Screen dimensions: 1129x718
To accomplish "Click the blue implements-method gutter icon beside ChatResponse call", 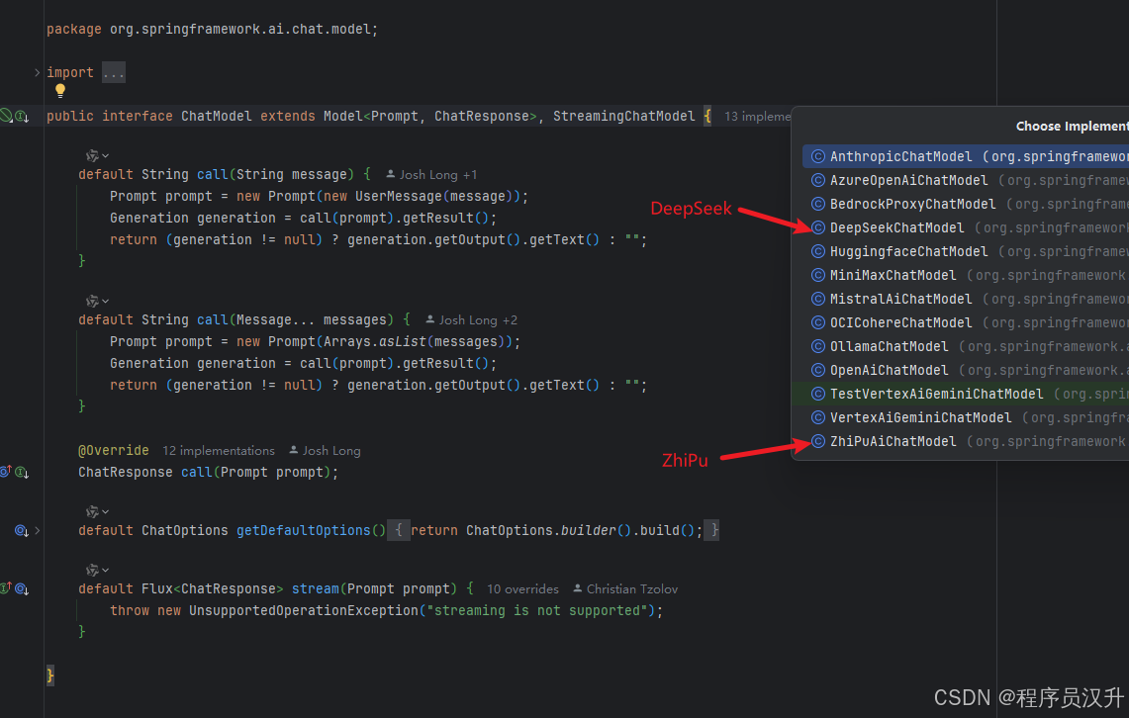I will (5, 471).
